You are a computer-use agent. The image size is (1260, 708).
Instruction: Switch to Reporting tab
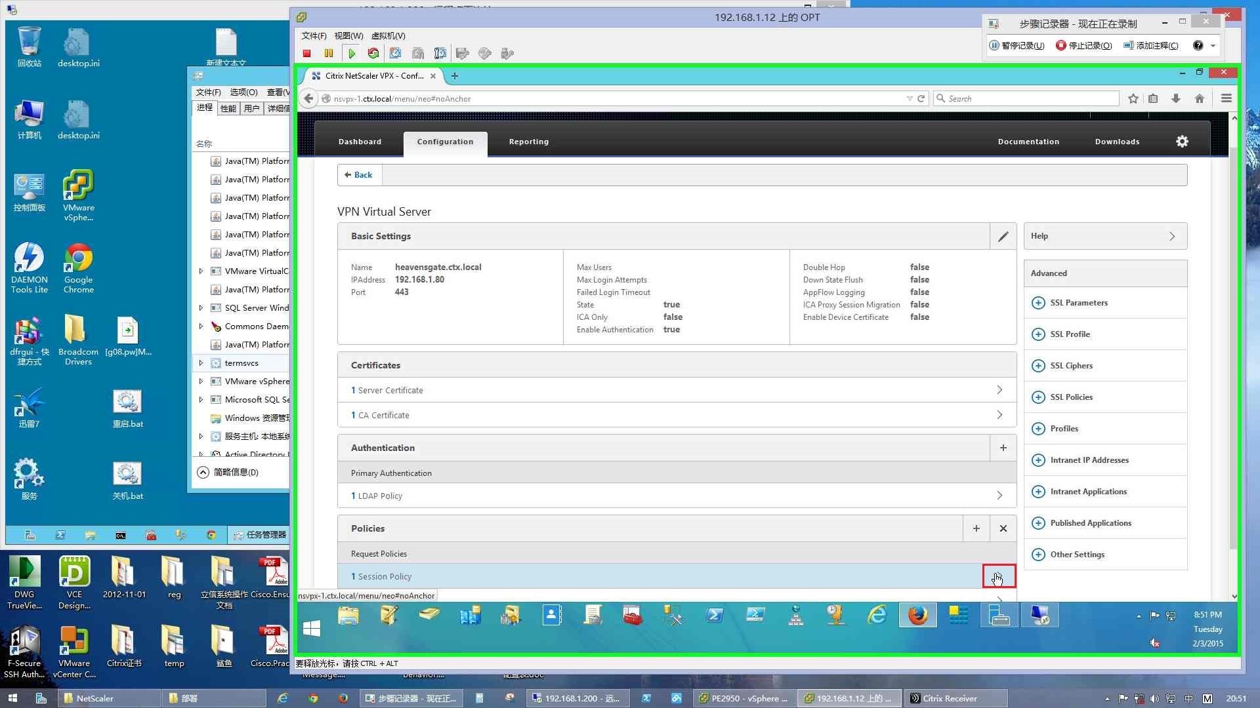[528, 142]
